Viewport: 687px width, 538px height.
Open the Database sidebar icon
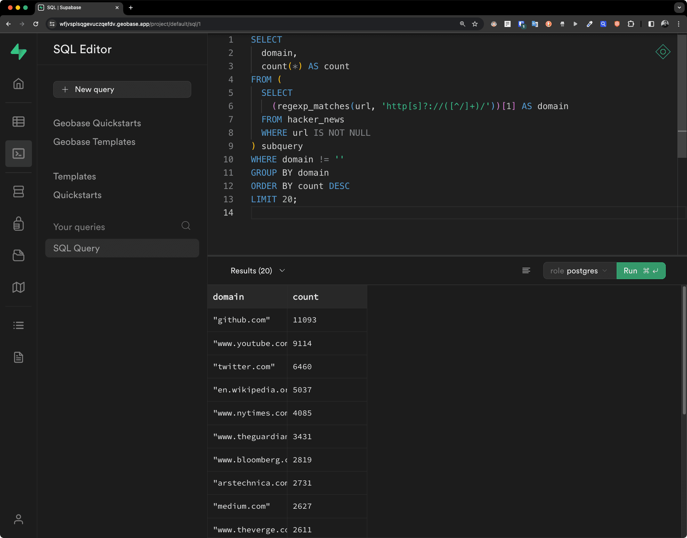[x=18, y=191]
